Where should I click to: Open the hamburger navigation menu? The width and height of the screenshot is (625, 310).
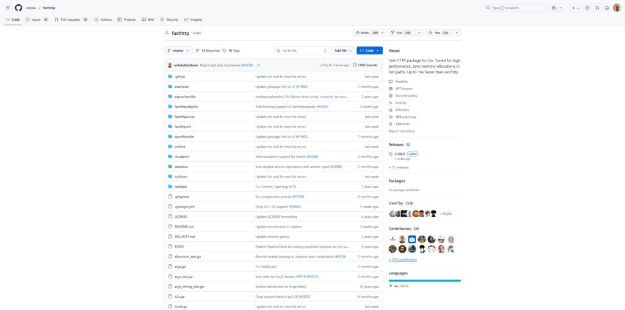7,8
